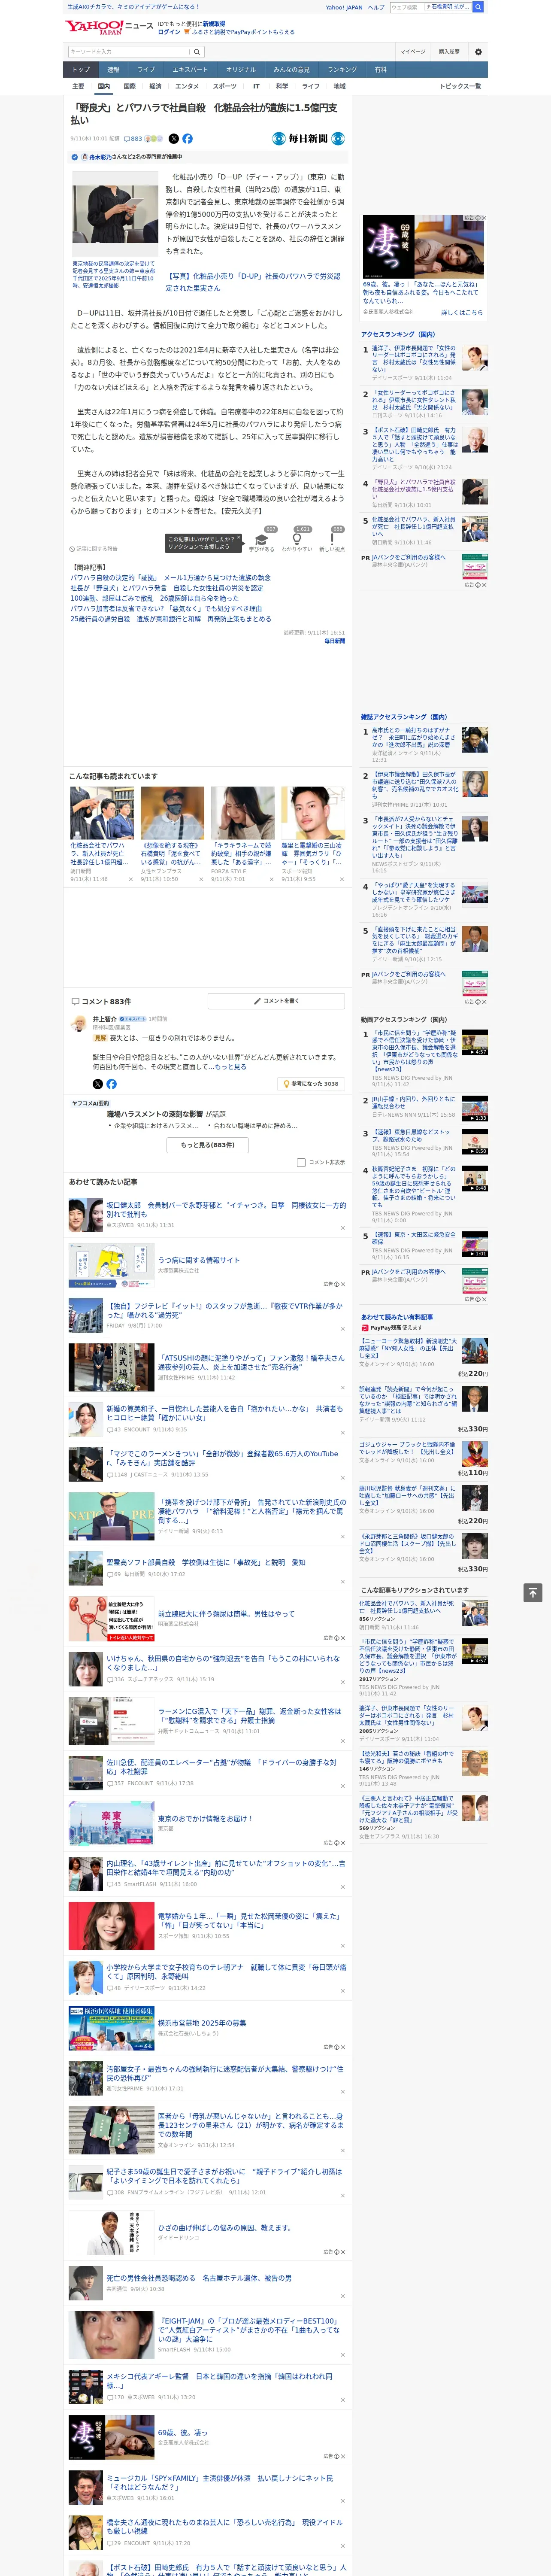
Task: Click the keyword search magnifier icon
Action: (x=197, y=51)
